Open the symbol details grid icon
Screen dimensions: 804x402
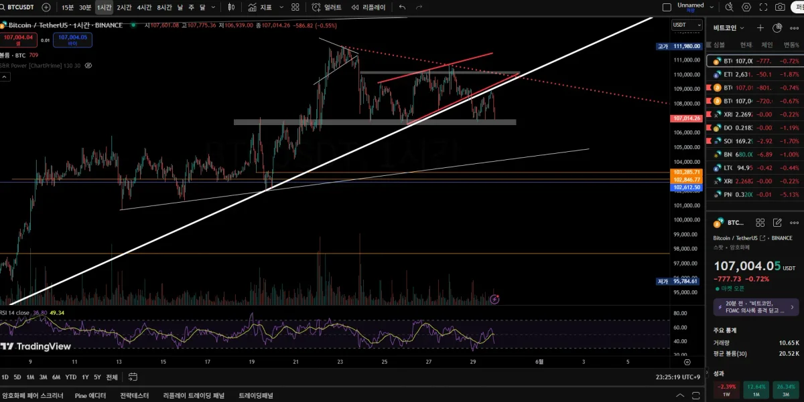point(760,223)
